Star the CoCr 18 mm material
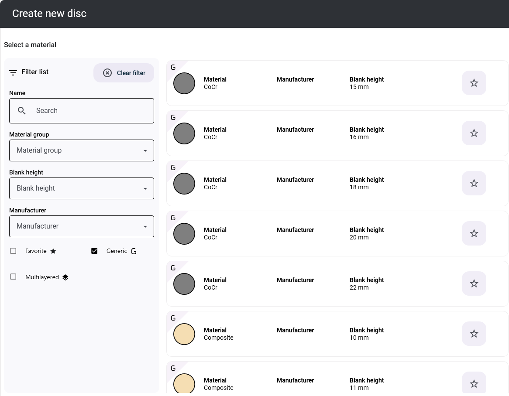 click(x=474, y=183)
